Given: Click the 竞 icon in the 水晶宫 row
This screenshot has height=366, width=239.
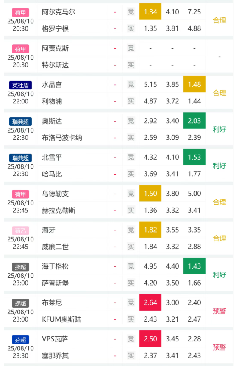Looking at the screenshot, I should 131,84.
